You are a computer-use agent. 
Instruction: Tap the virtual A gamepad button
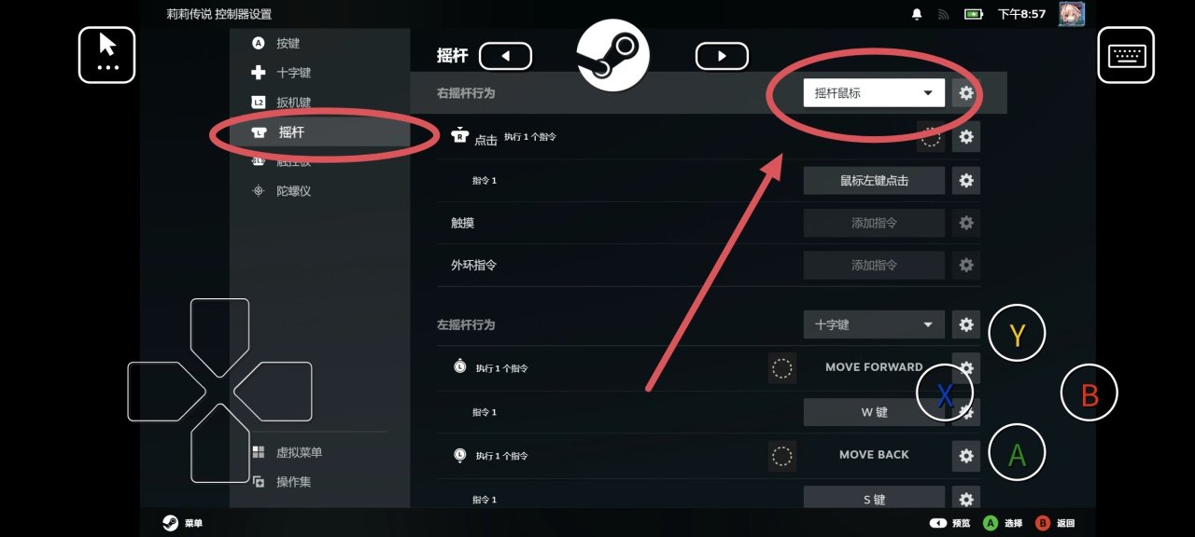[1018, 453]
